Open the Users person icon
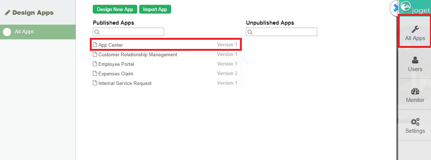Viewport: 431px width, 160px height. coord(415,60)
